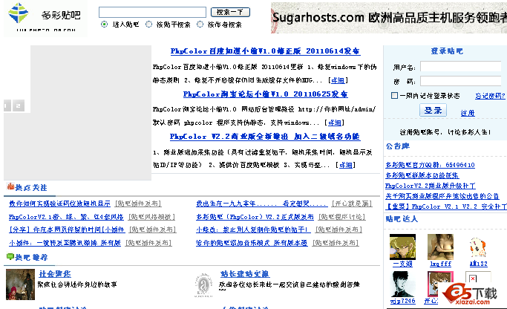Tick 一周内记住登录状态 checkbox
Screen dimensions: 507x309
point(394,96)
